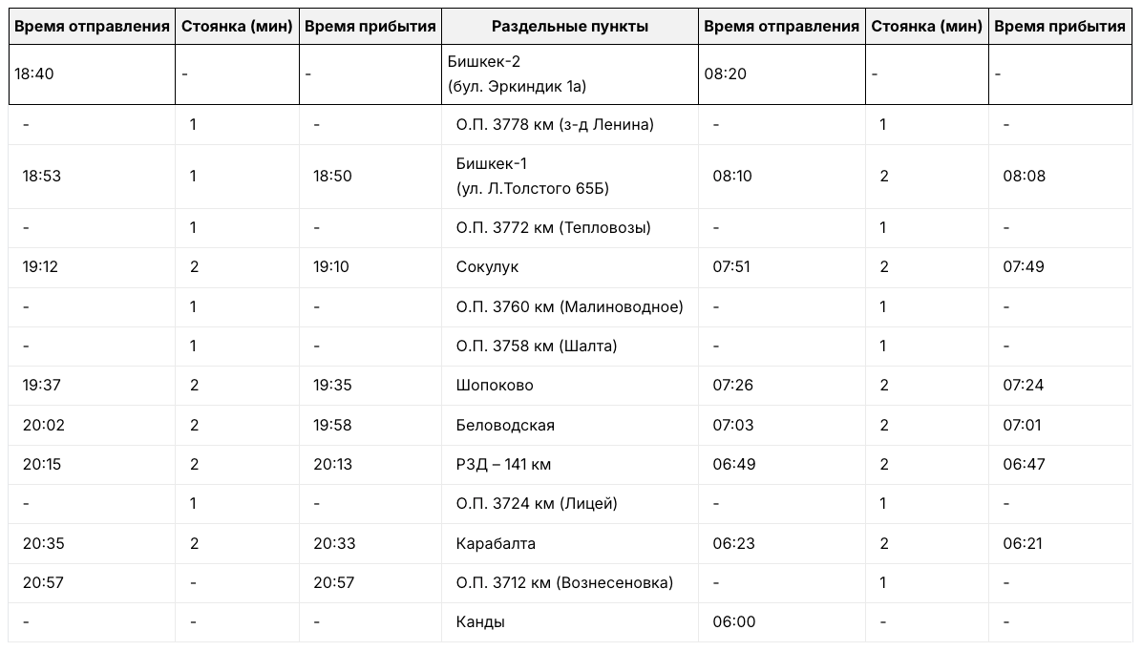Click the О.П. 3778 км (з-д Ленина) stop

pyautogui.click(x=555, y=125)
